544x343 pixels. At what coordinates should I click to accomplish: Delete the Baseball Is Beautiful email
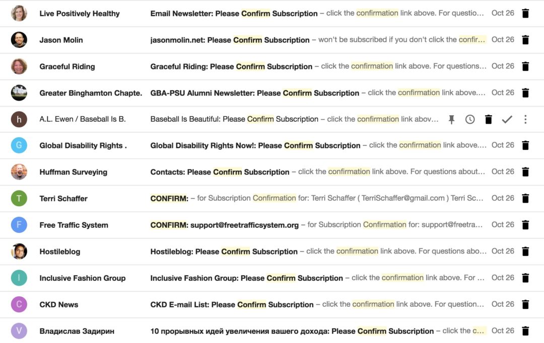(488, 119)
